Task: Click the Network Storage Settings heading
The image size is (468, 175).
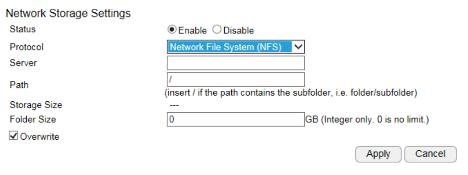Action: tap(68, 13)
